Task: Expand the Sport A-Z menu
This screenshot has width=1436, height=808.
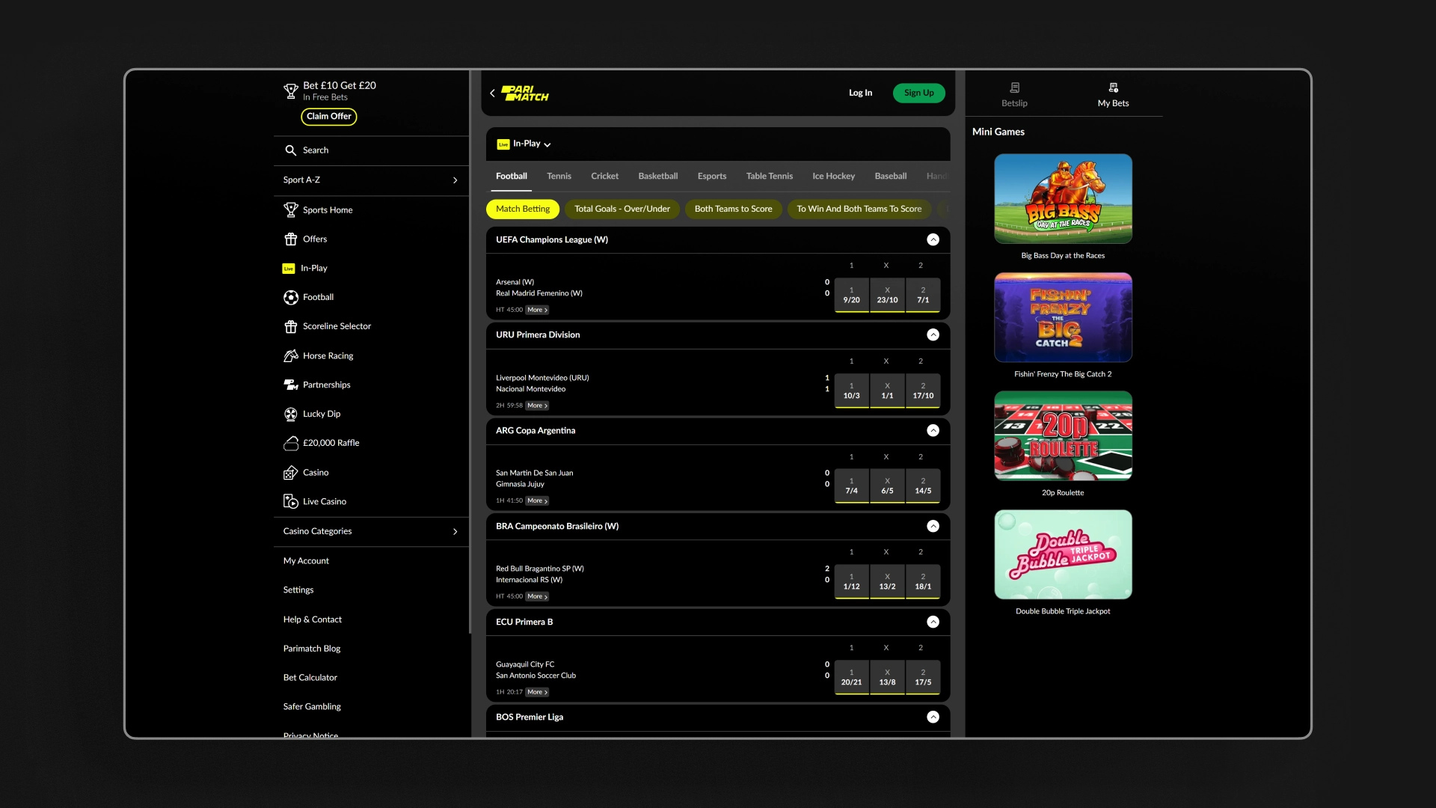Action: (x=372, y=180)
